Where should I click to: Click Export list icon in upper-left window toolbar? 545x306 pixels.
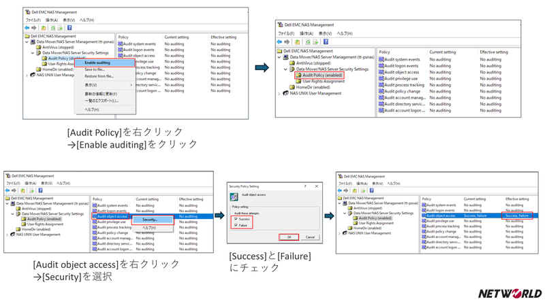tap(60, 28)
